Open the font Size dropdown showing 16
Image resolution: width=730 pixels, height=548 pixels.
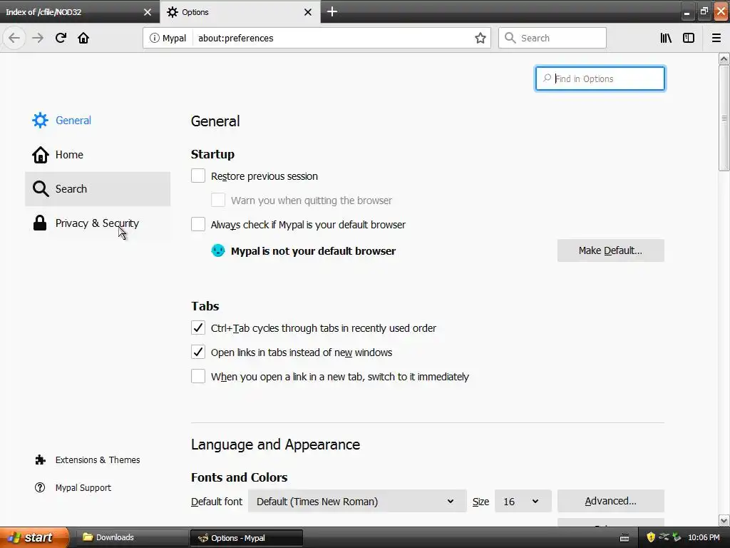(523, 502)
